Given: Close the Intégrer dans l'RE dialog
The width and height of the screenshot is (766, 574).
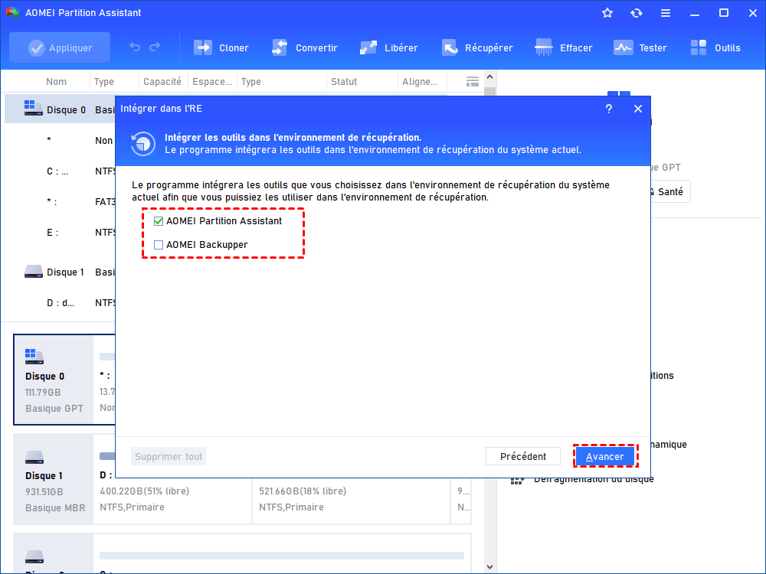Looking at the screenshot, I should click(x=638, y=109).
